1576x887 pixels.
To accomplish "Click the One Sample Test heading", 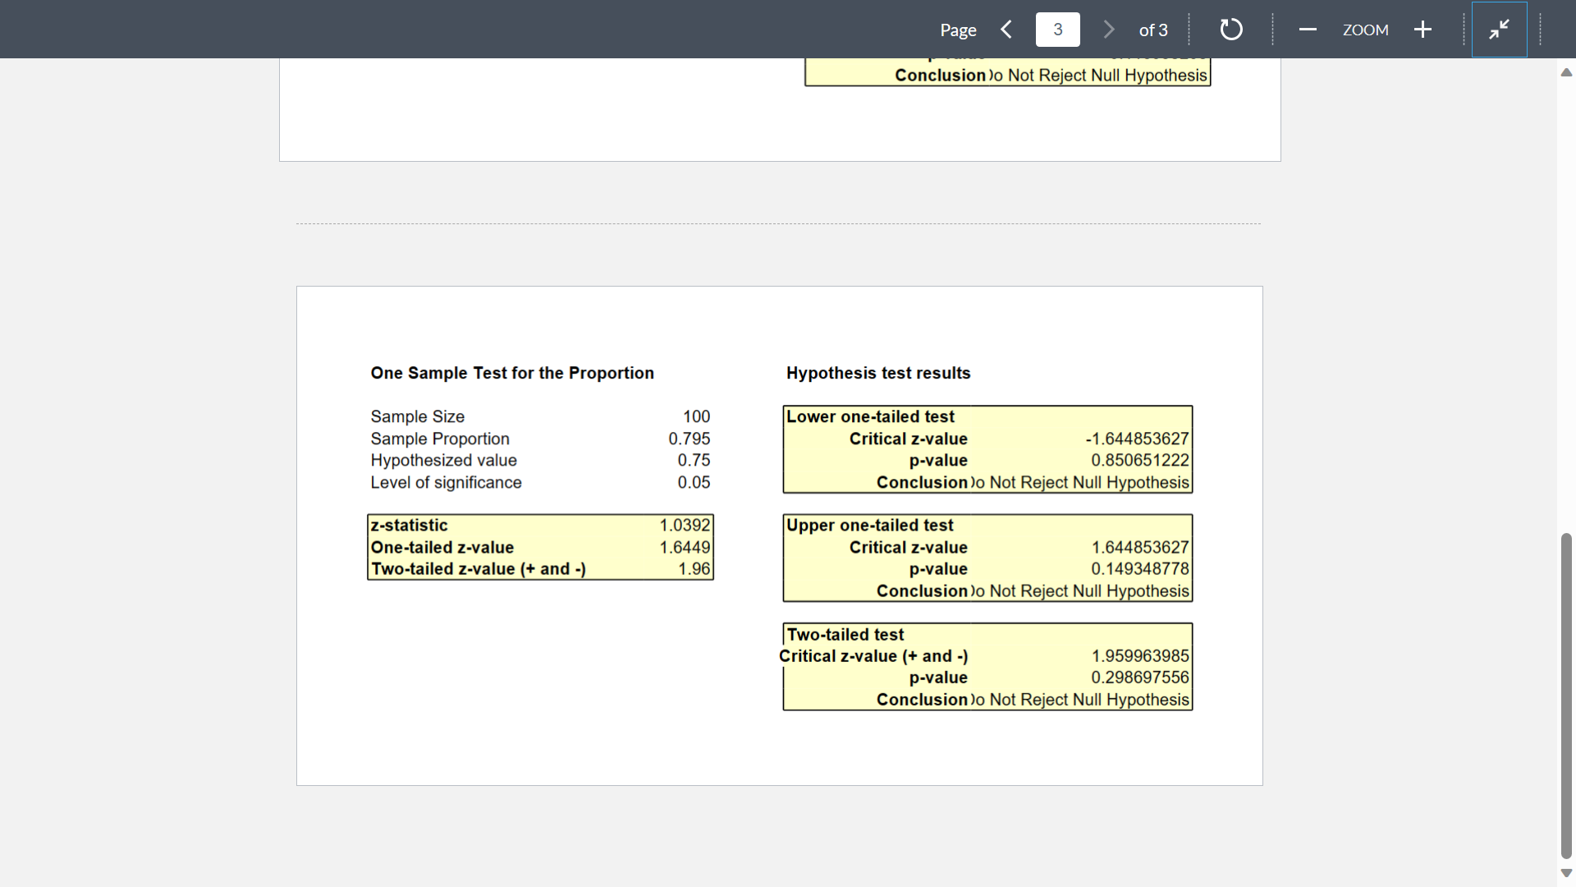I will 511,373.
